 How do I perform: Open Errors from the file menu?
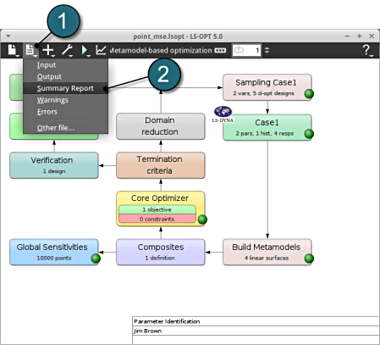point(65,112)
